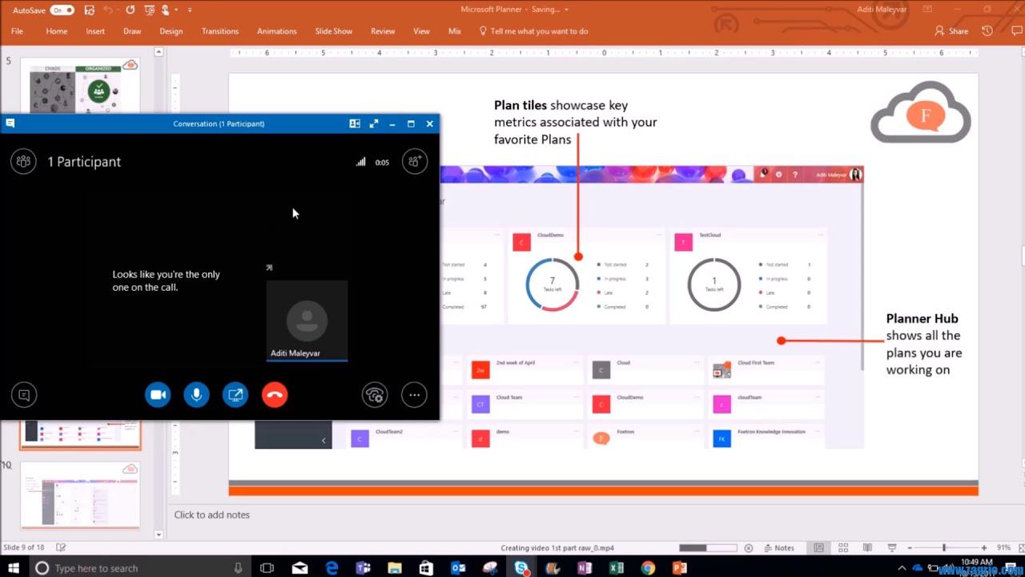This screenshot has width=1025, height=577.
Task: Switch to Reading view
Action: point(867,548)
